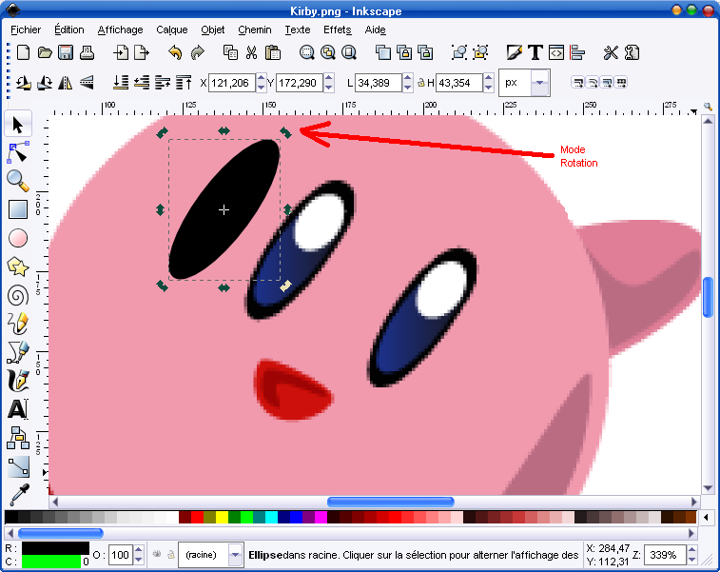Image resolution: width=720 pixels, height=572 pixels.
Task: Save the document with the floppy disk icon
Action: tap(66, 53)
